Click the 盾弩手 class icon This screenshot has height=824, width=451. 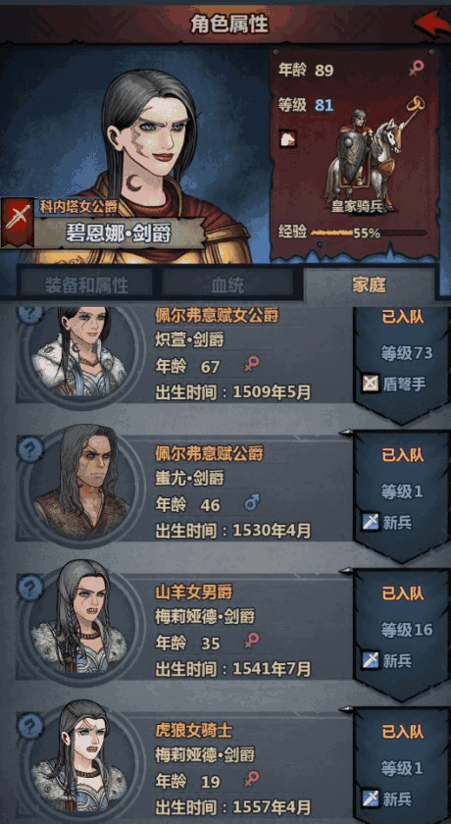click(371, 384)
